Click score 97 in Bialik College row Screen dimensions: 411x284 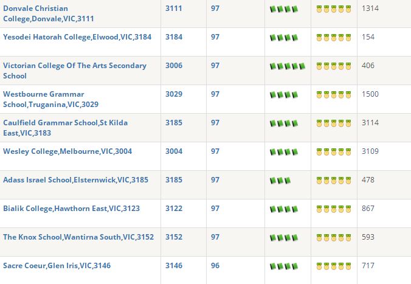(215, 209)
